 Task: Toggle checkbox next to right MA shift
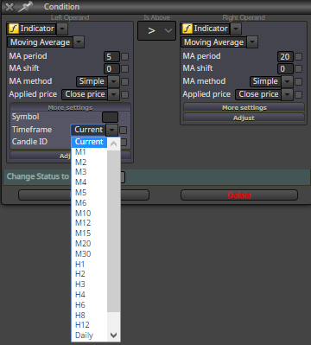pos(299,68)
